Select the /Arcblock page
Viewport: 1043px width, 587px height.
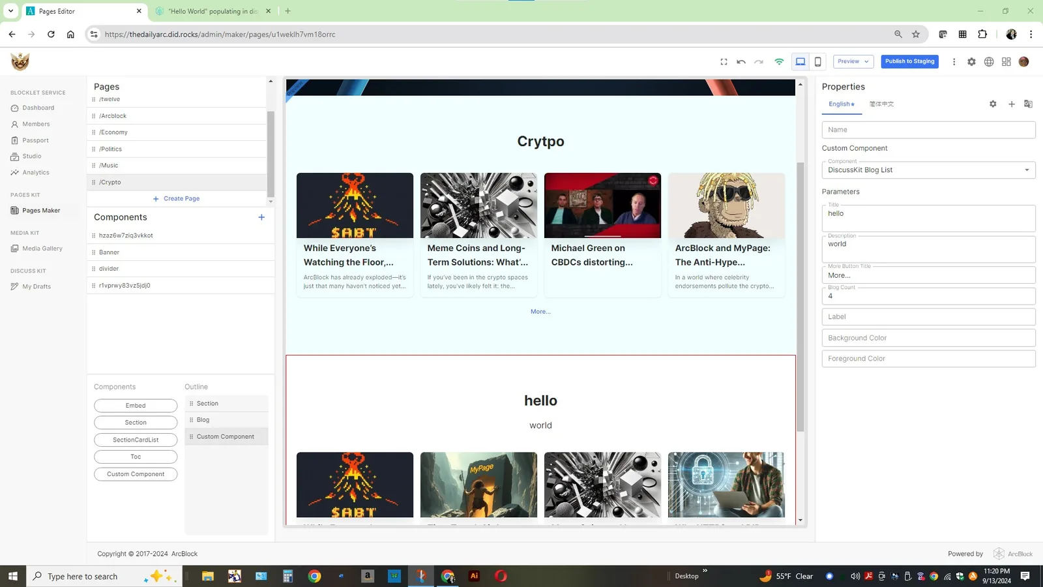177,116
